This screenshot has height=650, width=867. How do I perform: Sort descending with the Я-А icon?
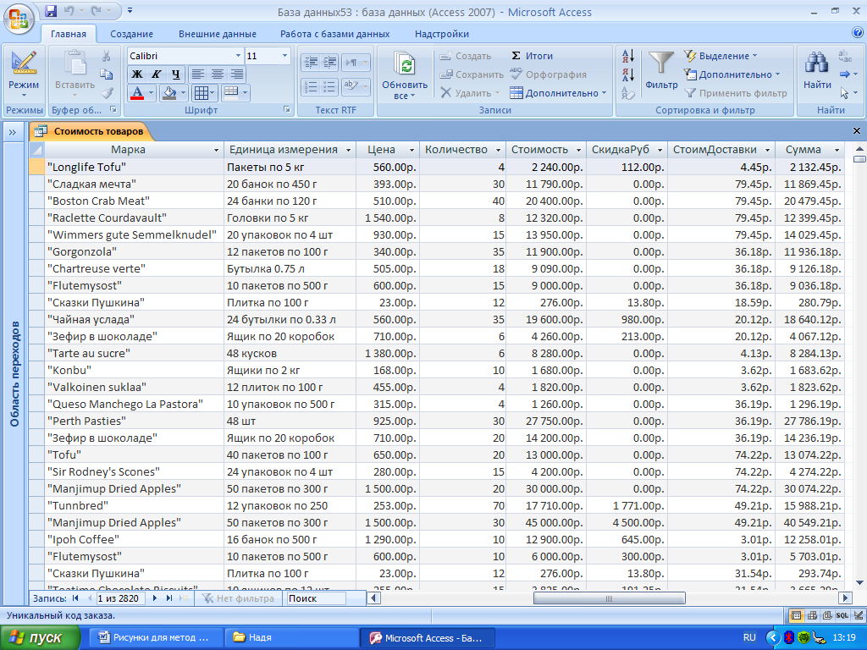[628, 74]
